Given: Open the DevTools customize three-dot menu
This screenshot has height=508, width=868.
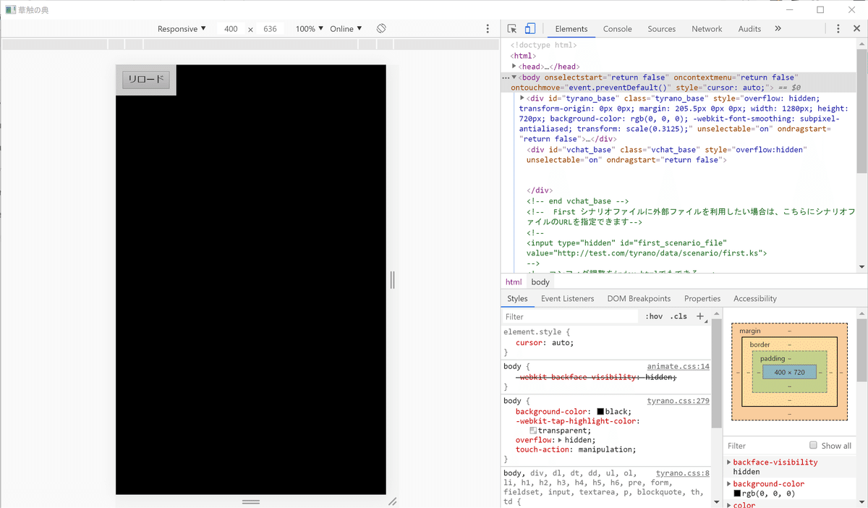Looking at the screenshot, I should [x=838, y=29].
